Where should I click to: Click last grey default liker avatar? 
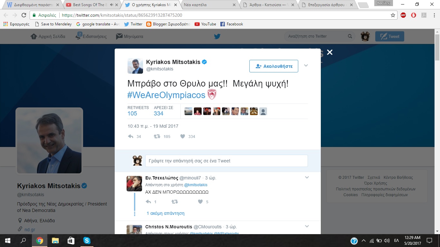[263, 111]
